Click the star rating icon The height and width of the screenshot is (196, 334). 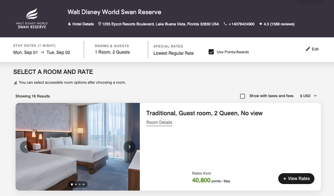point(261,24)
